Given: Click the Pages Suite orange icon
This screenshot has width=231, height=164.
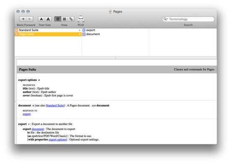Looking at the screenshot, I should 16,34.
